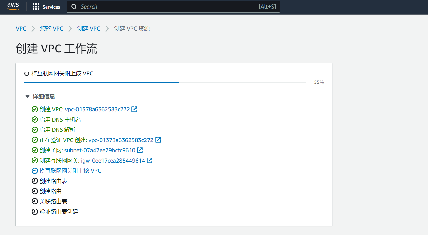The image size is (428, 235).
Task: Click the 启用 DNS 解析 step text
Action: coord(58,130)
